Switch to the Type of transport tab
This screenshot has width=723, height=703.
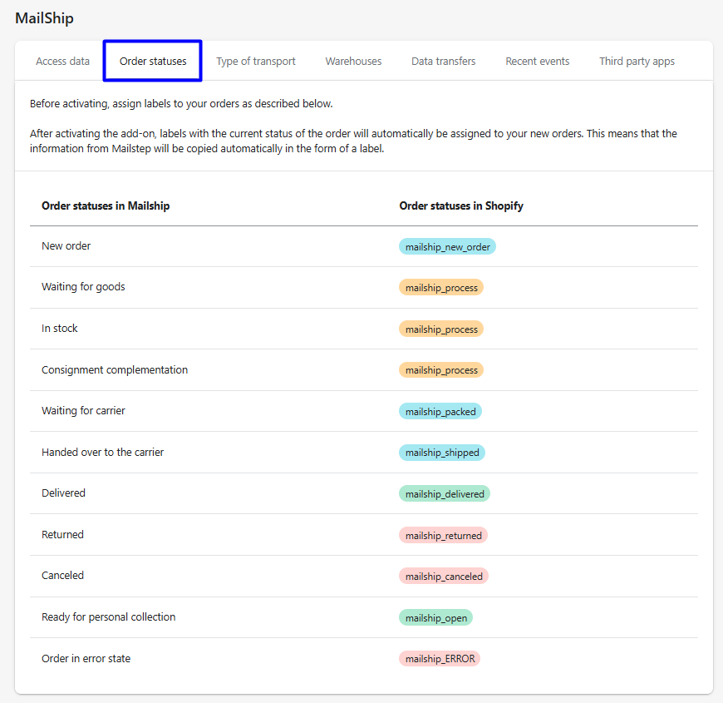point(256,61)
